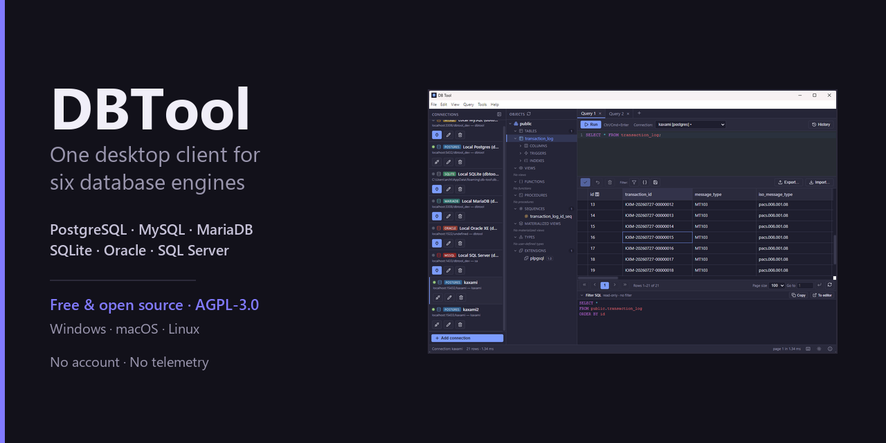This screenshot has width=886, height=443.
Task: Select the plpgsql extension
Action: (536, 258)
